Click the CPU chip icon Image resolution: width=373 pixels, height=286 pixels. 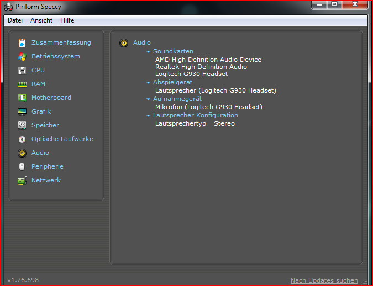click(x=22, y=71)
